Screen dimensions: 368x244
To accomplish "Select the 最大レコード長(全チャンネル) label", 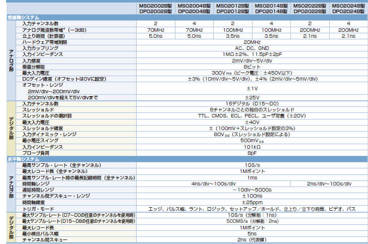I will point(54,171).
